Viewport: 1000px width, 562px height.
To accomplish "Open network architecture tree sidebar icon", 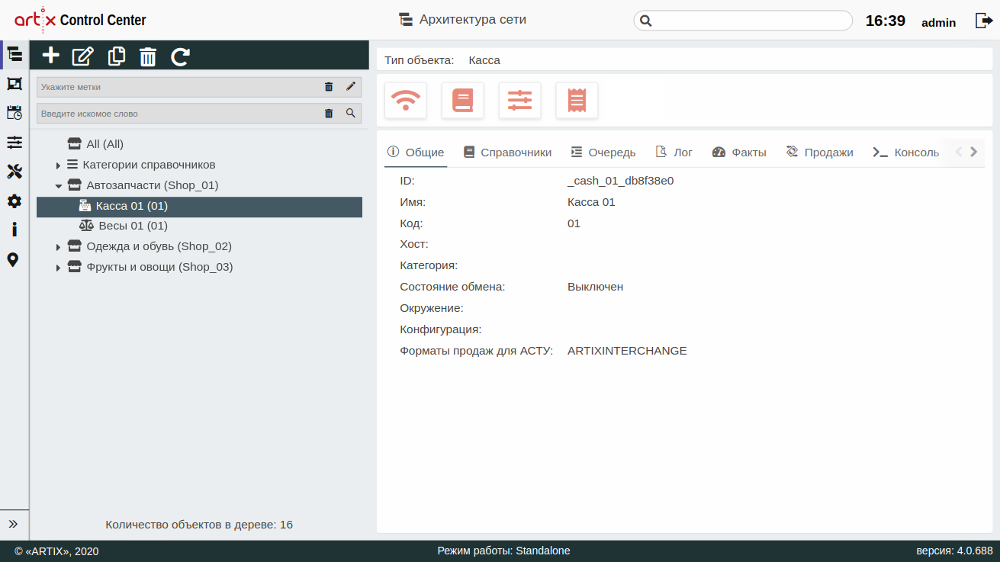I will pyautogui.click(x=14, y=54).
